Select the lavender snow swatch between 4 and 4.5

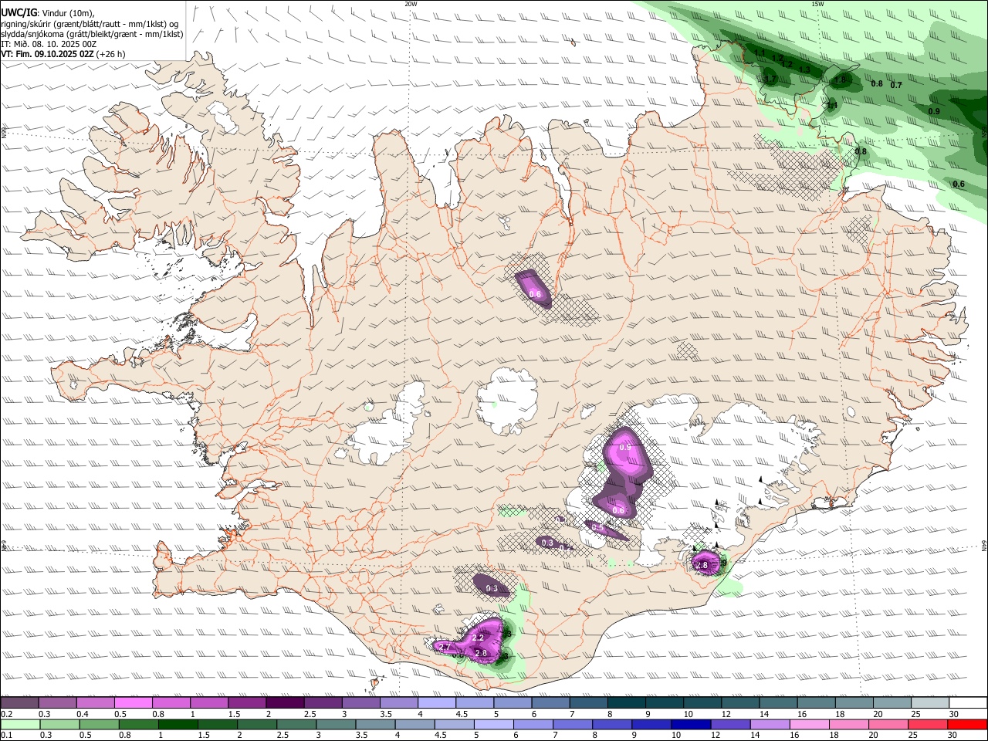(437, 703)
